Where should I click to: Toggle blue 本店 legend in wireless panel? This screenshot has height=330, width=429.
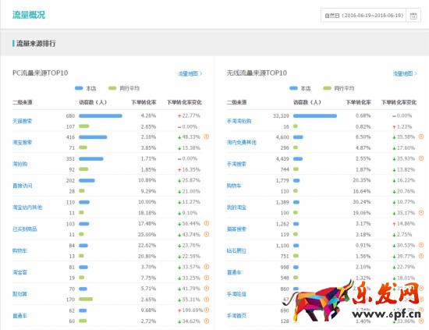click(300, 88)
